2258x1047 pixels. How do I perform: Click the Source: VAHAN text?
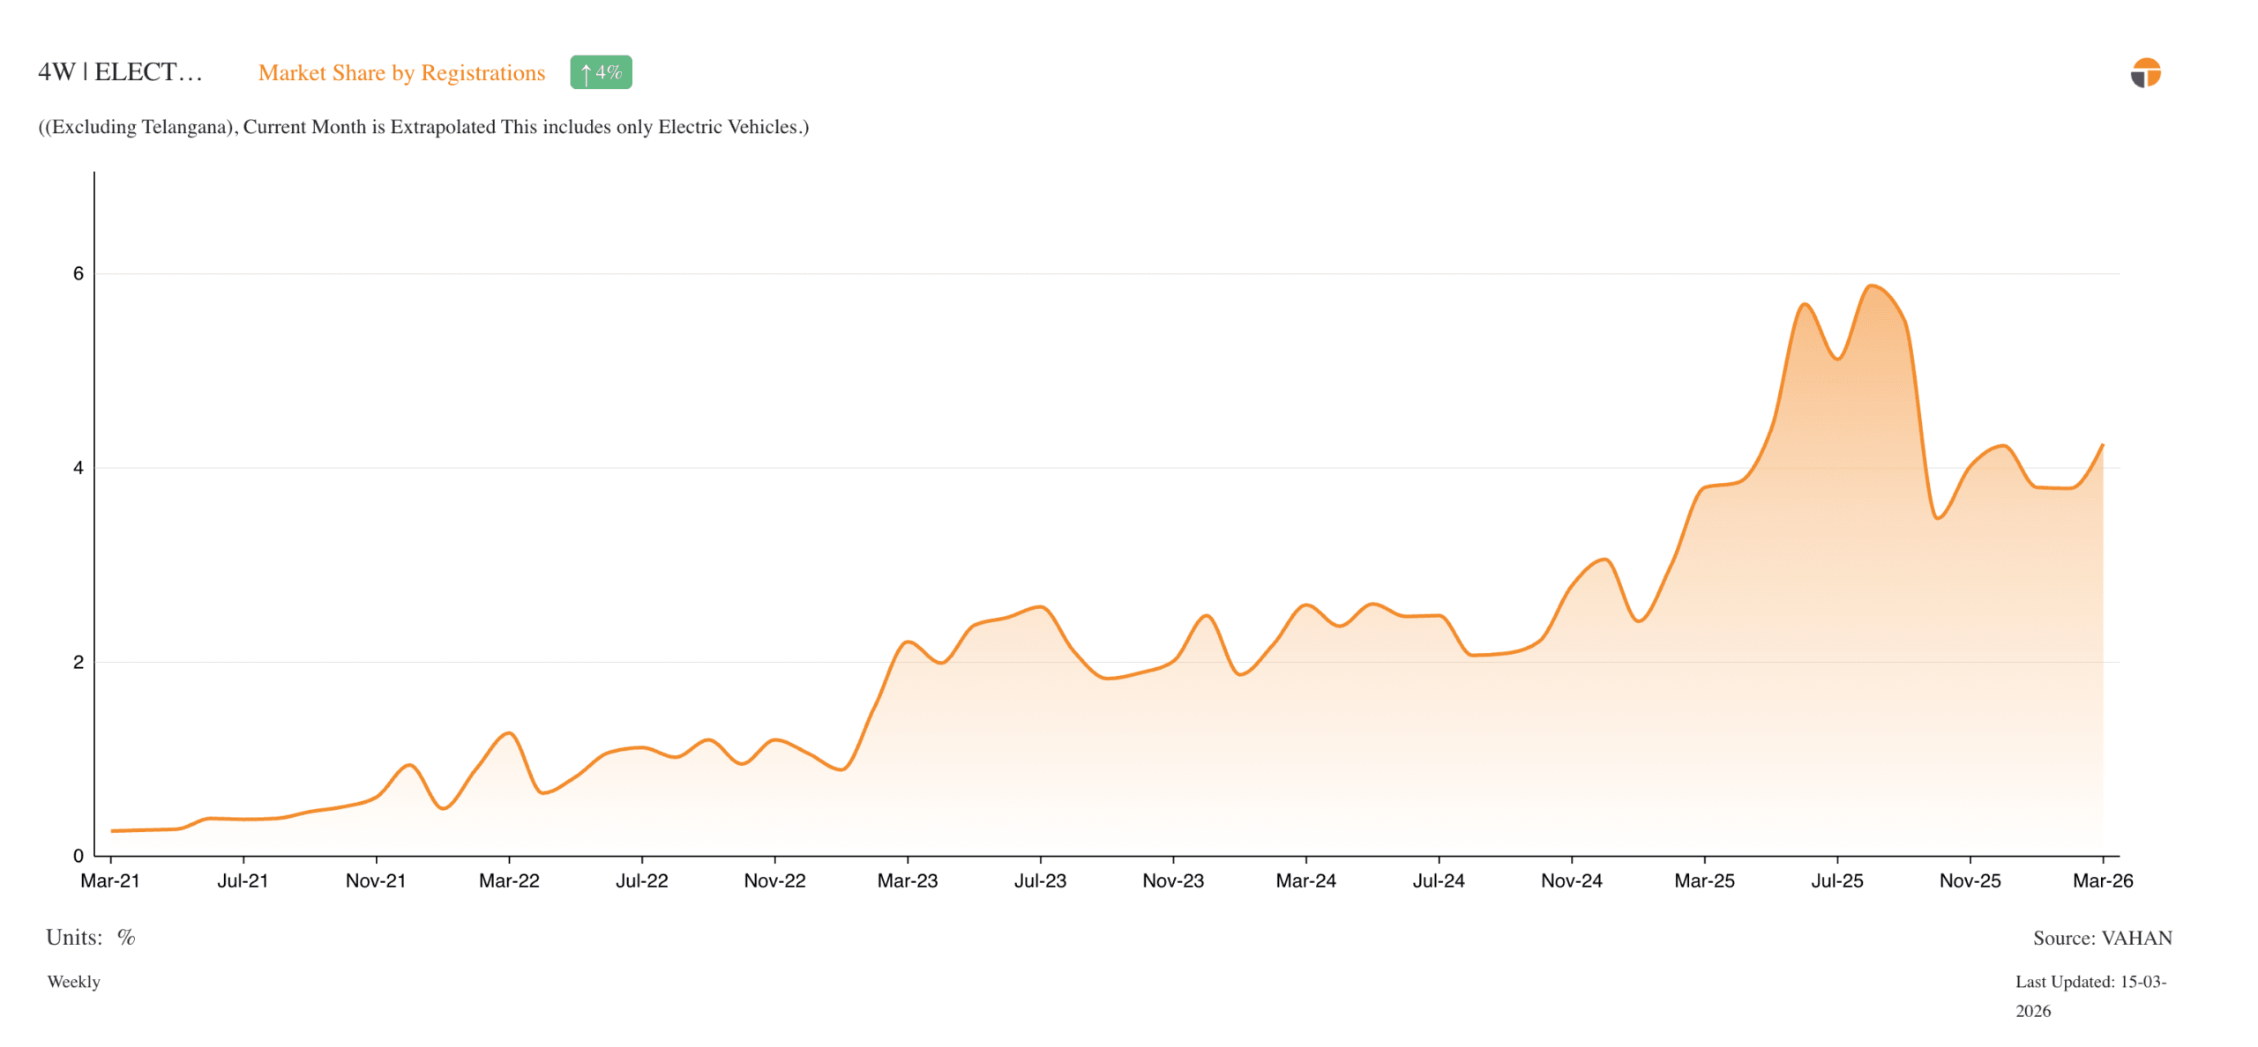[x=2102, y=938]
